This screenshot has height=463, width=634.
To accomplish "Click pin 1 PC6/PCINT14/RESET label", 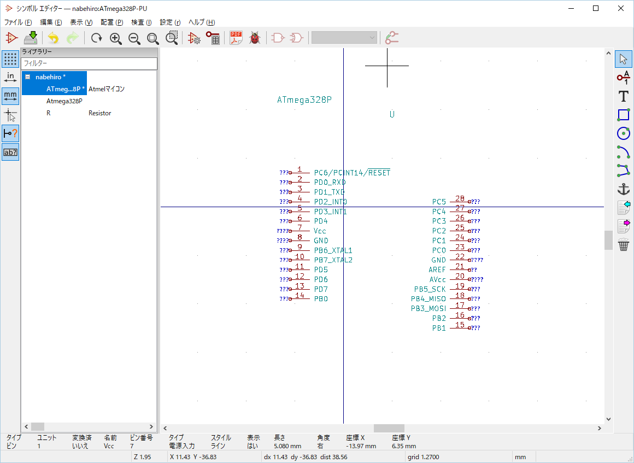I will 352,173.
